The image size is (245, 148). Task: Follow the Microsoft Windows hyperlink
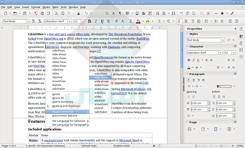coord(133,89)
